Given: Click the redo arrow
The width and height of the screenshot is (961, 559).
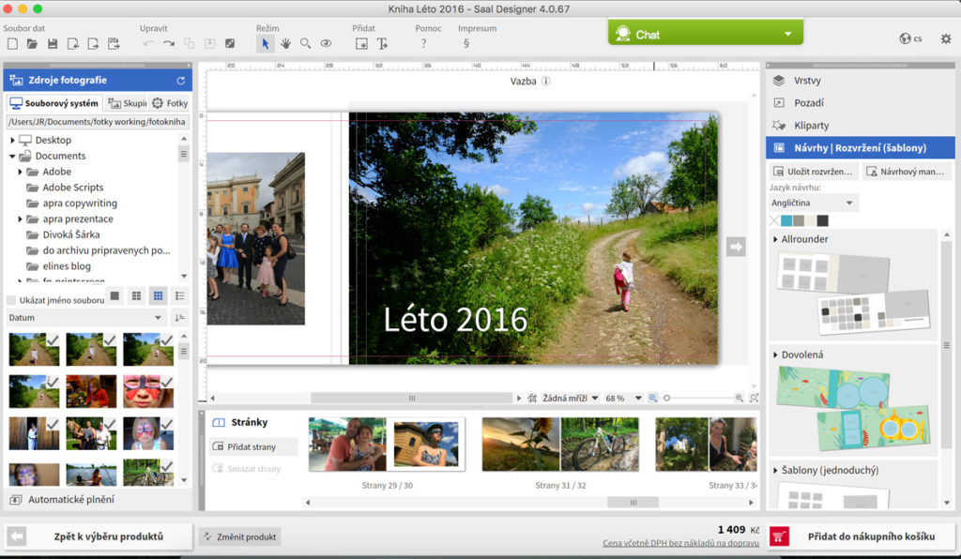Looking at the screenshot, I should (x=169, y=43).
